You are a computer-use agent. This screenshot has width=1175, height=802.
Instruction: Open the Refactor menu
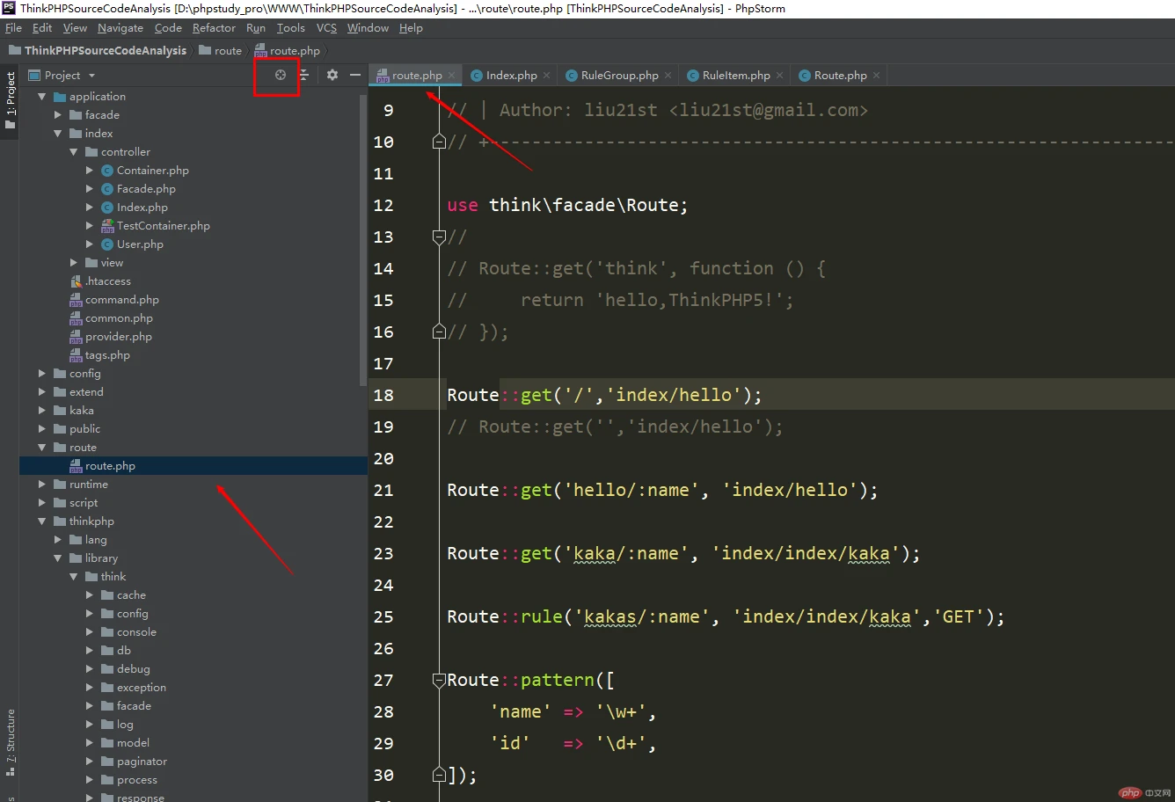click(x=214, y=28)
